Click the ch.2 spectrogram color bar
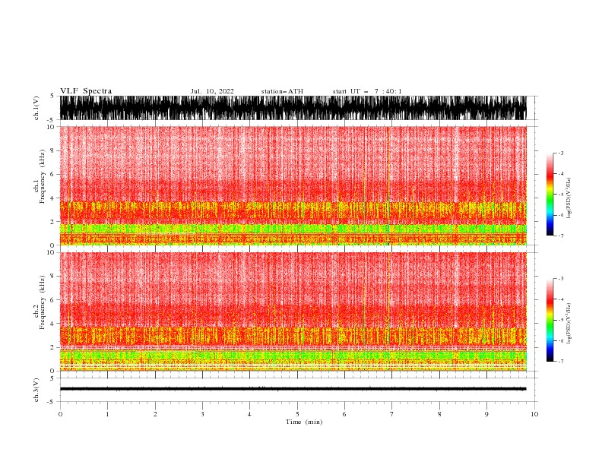Screen dimensions: 602x465 point(550,320)
